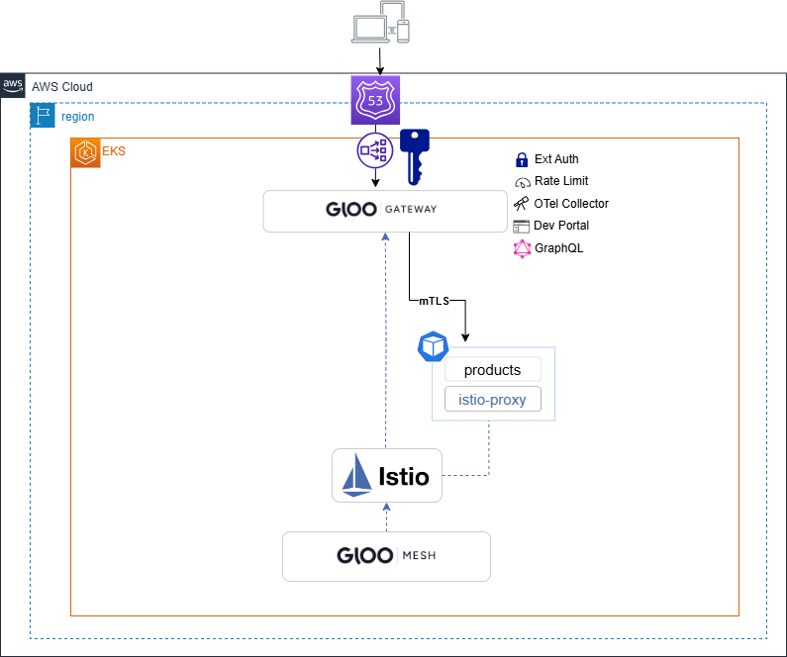Click the blue key icon
The height and width of the screenshot is (657, 787).
pyautogui.click(x=415, y=157)
